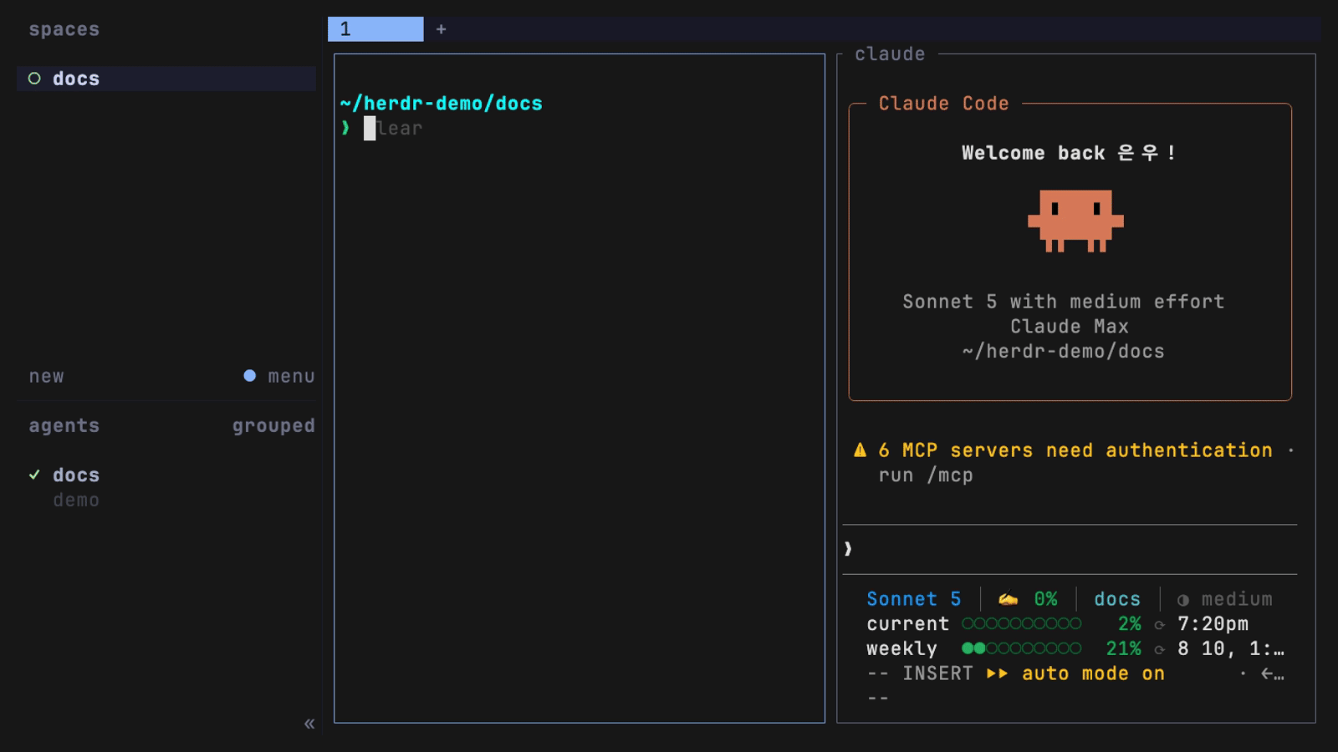
Task: Click the 2% current usage value
Action: coord(1130,624)
